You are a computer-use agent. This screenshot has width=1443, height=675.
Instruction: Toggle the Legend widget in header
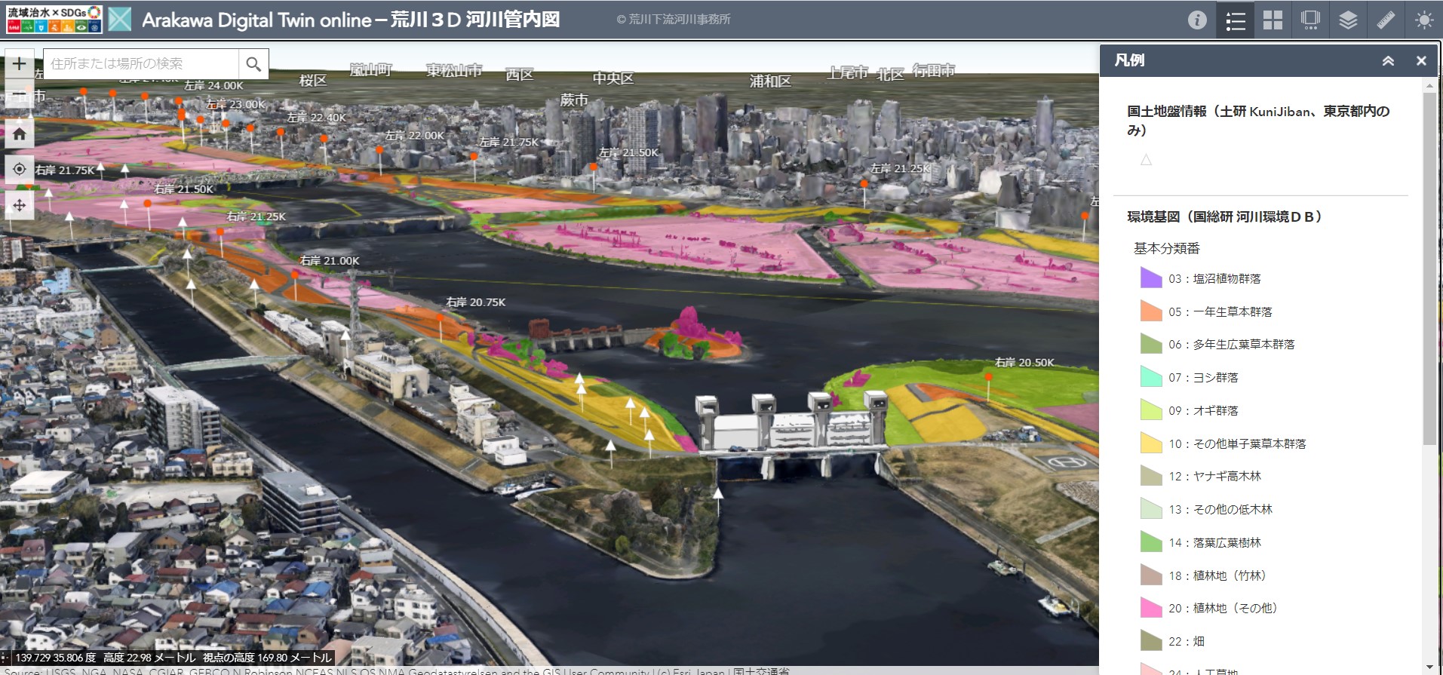[1235, 20]
